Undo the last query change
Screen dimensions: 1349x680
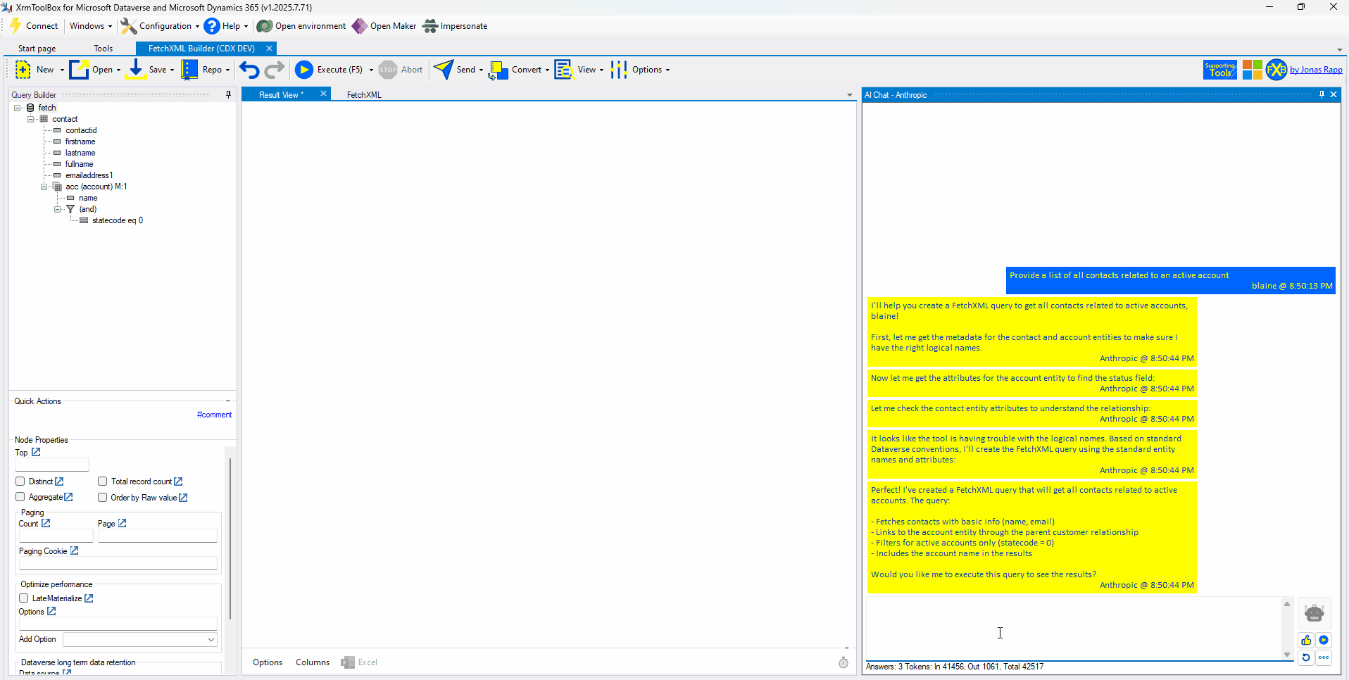(x=249, y=70)
